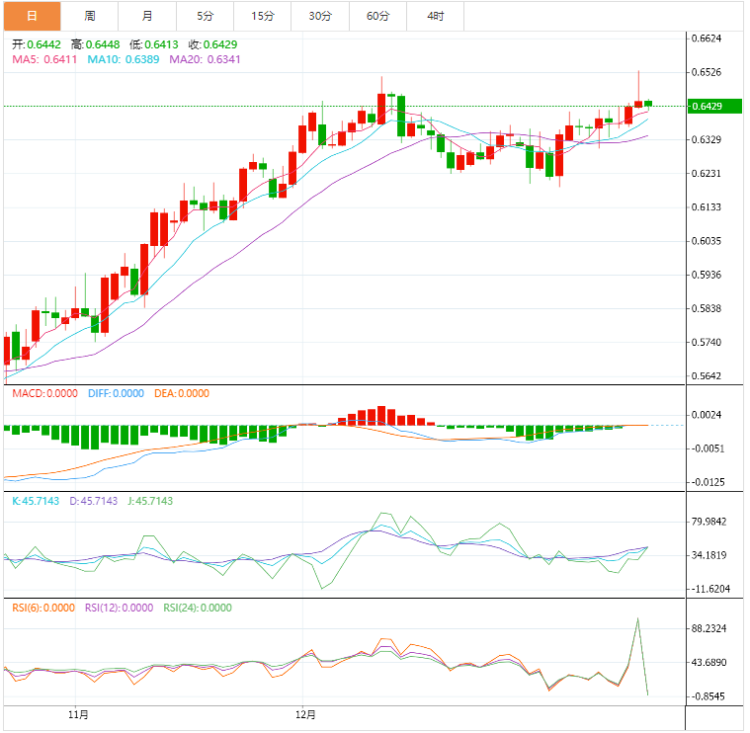Screen dimensions: 750x733
Task: Switch to the 日 daily chart tab
Action: tap(32, 16)
